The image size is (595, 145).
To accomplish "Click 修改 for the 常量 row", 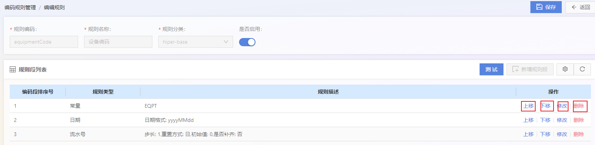I will pos(562,106).
